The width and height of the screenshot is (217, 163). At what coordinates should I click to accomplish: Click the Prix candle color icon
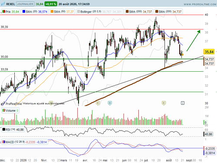click(4, 11)
